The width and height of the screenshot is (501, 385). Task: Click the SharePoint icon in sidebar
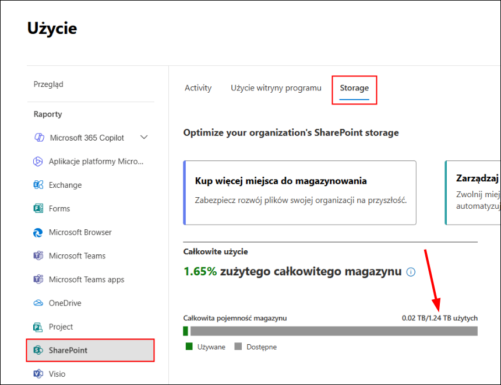[38, 350]
